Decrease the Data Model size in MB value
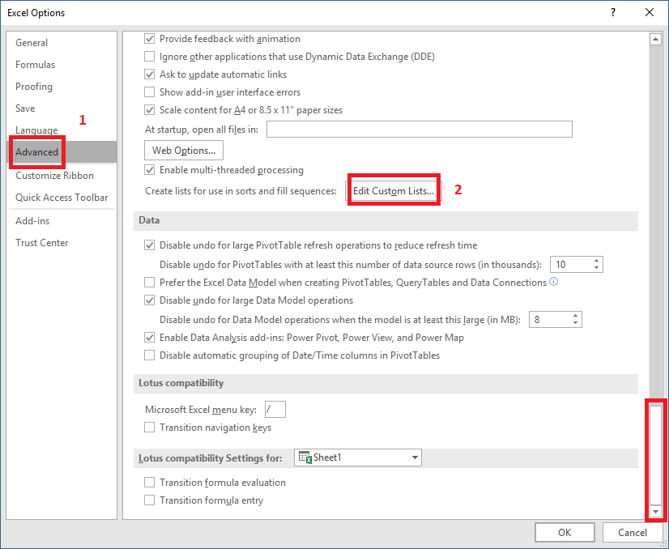 (576, 323)
